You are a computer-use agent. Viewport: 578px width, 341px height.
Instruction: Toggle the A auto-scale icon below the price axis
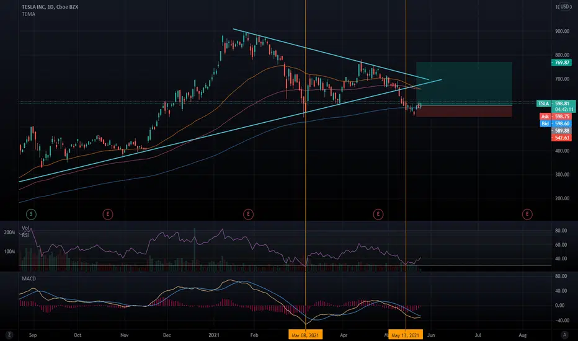pyautogui.click(x=564, y=335)
